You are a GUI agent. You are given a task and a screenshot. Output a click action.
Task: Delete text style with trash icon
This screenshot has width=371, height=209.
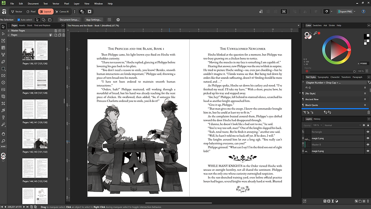coord(368,112)
